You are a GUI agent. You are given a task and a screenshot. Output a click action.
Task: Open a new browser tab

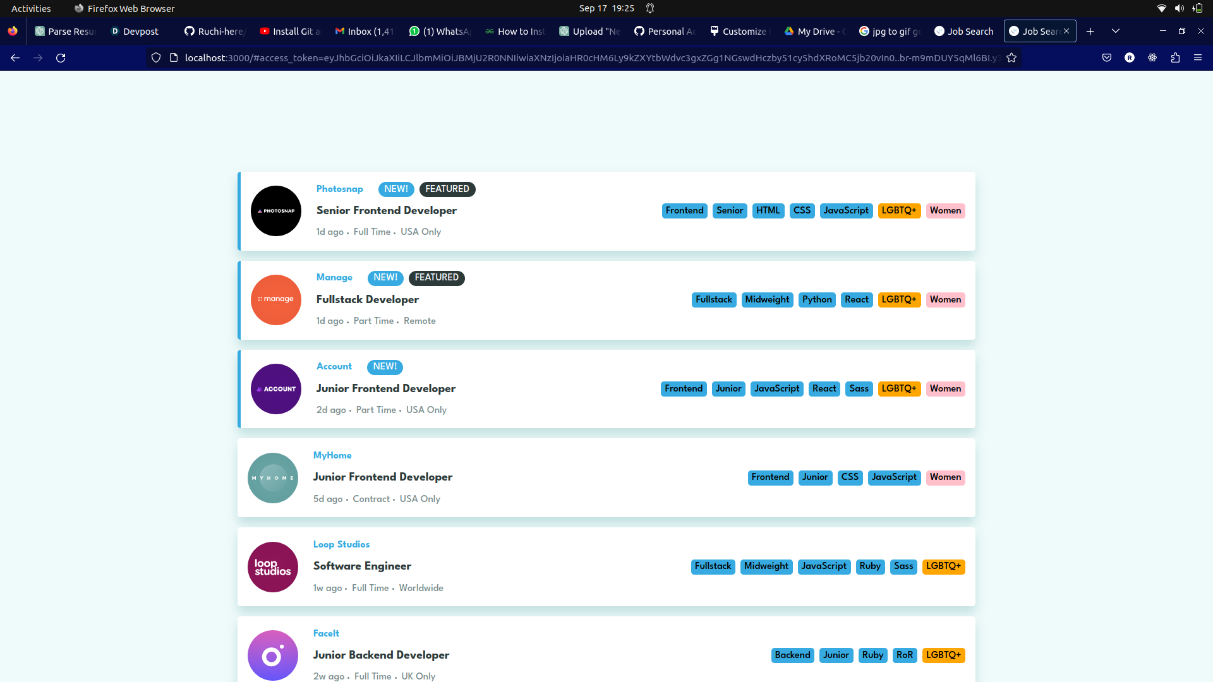tap(1090, 32)
